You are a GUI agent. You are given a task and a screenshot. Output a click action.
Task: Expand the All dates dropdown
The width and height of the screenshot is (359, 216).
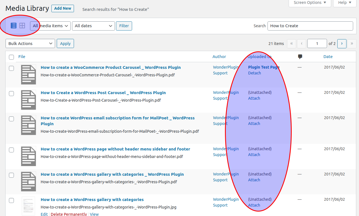tap(93, 26)
